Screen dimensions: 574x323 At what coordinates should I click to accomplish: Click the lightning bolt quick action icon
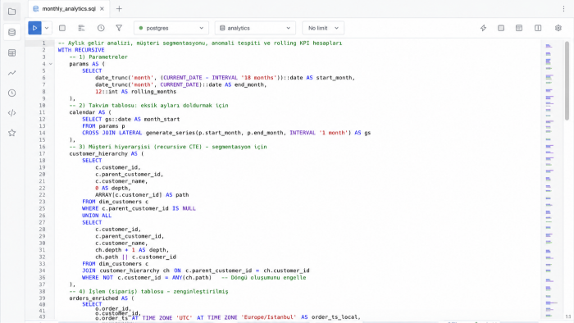[x=483, y=28]
